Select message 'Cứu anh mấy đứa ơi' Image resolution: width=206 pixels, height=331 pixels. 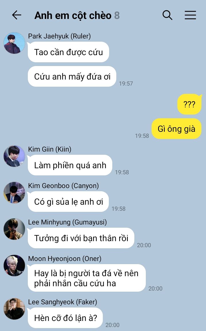(x=72, y=76)
